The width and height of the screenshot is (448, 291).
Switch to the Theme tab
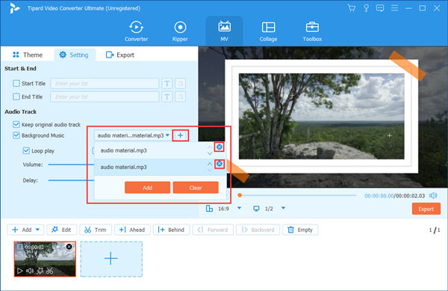point(28,55)
